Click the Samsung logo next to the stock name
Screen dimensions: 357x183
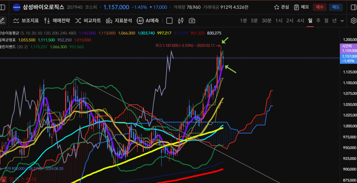tap(16, 7)
